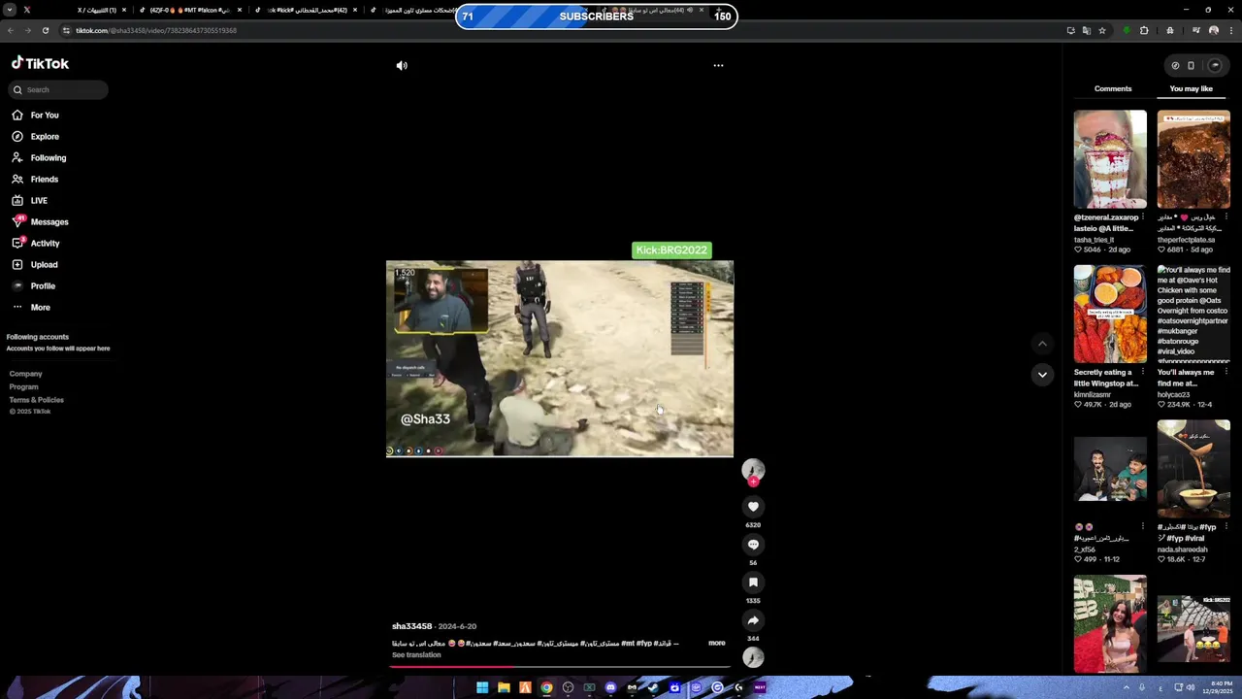Open the taskbar volume control
The width and height of the screenshot is (1242, 699).
click(x=1191, y=687)
